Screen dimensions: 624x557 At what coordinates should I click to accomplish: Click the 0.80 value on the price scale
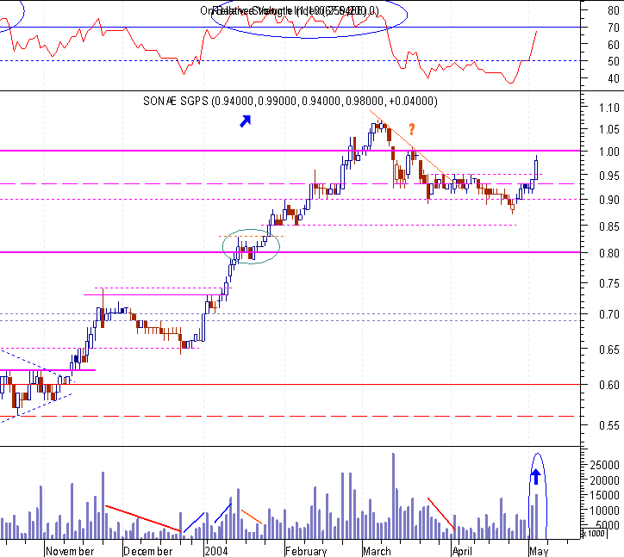608,253
